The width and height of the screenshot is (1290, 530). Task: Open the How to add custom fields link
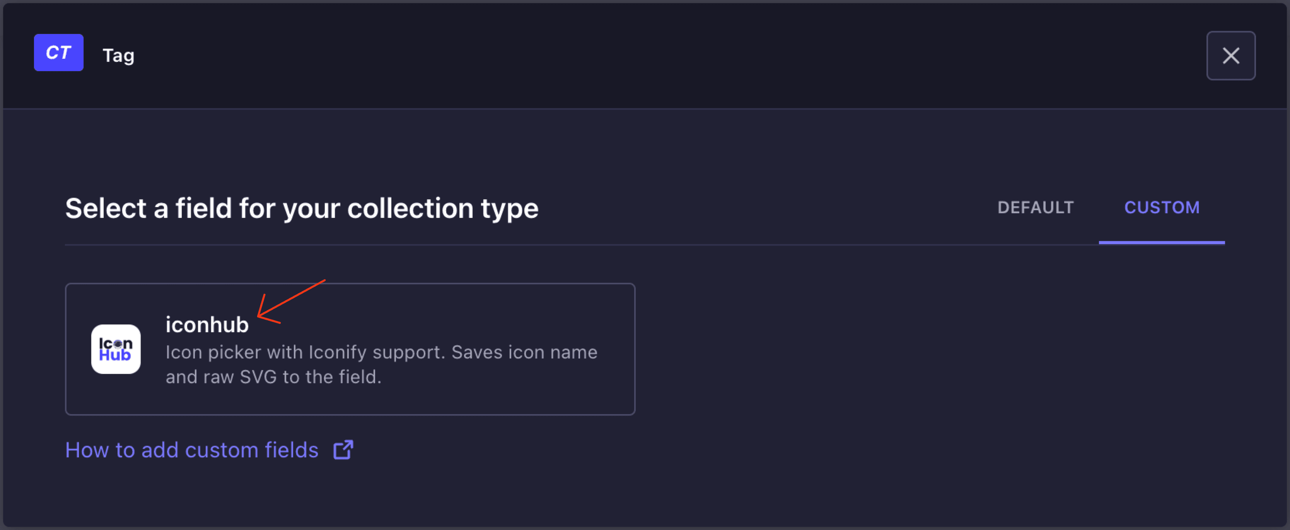coord(209,450)
